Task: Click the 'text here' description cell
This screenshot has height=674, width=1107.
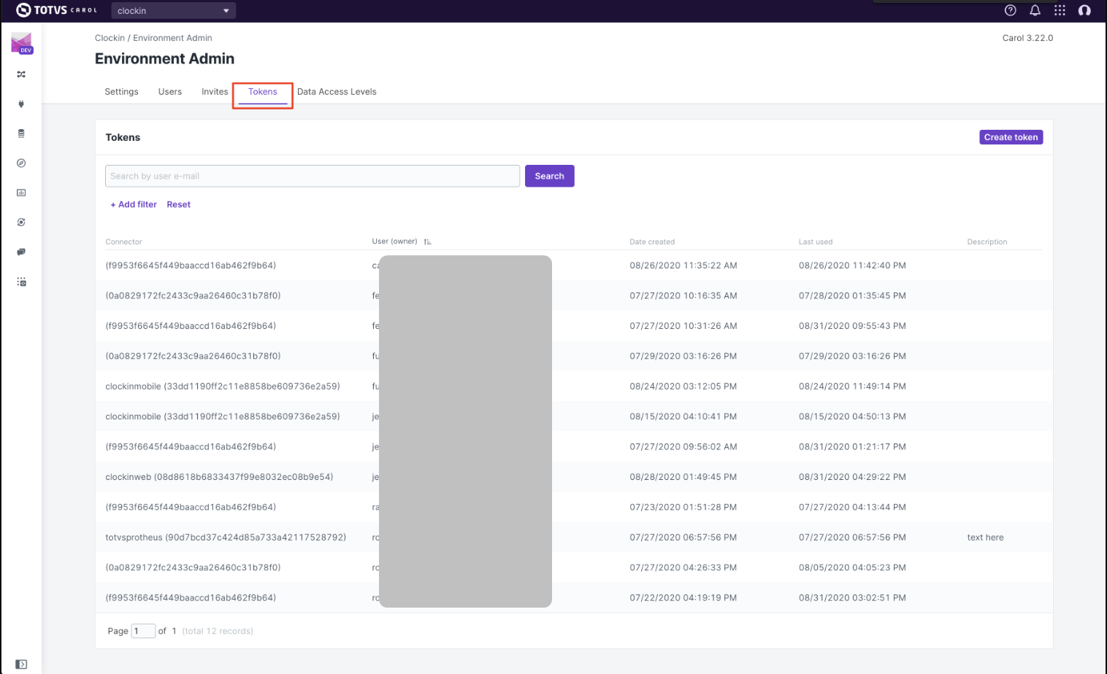Action: 985,538
